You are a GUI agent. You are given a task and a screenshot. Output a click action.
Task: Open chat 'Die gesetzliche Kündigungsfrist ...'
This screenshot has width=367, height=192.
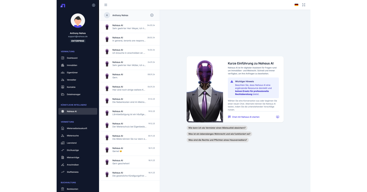point(129,174)
